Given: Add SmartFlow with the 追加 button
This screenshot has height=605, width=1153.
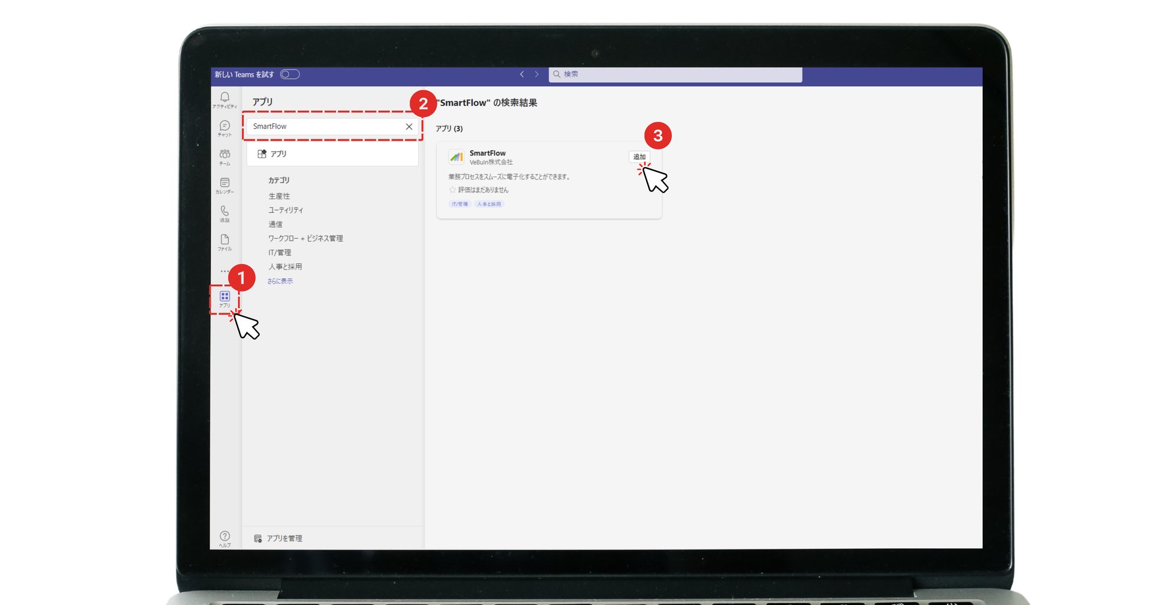Looking at the screenshot, I should [639, 157].
